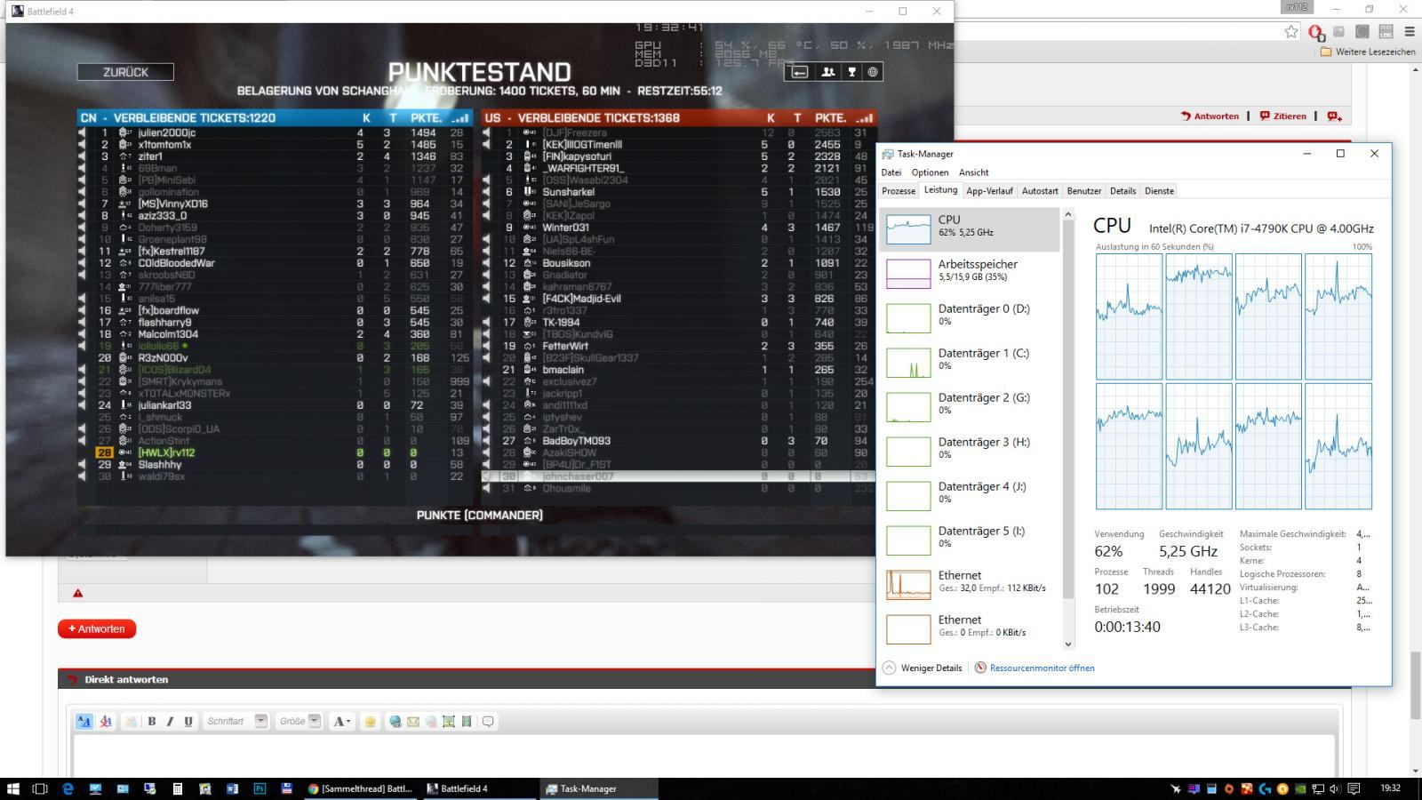The height and width of the screenshot is (800, 1422).
Task: Click the red warning triangle below the post
Action: [77, 593]
